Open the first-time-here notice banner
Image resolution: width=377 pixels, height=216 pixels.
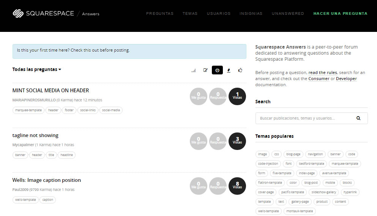pyautogui.click(x=129, y=51)
